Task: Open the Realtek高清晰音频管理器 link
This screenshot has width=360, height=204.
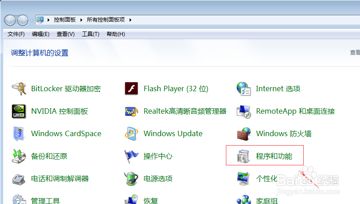Action: pyautogui.click(x=185, y=111)
